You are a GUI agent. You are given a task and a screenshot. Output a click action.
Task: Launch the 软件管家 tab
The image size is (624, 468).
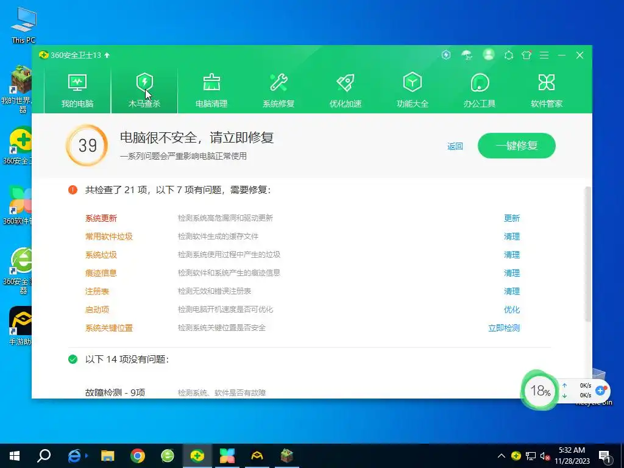pos(547,91)
